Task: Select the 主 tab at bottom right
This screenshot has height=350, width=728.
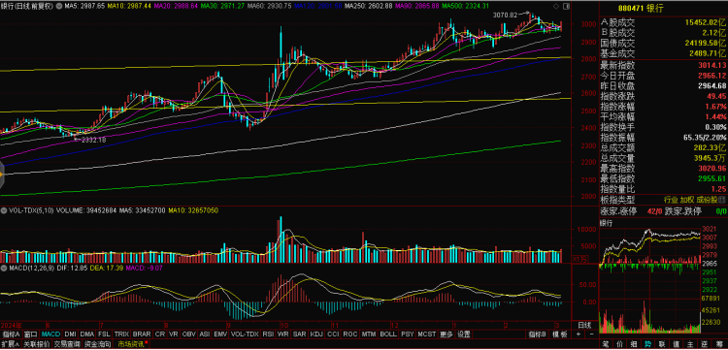Action: coord(690,344)
